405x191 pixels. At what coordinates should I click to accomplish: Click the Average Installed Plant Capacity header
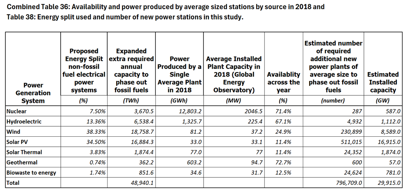click(x=234, y=75)
